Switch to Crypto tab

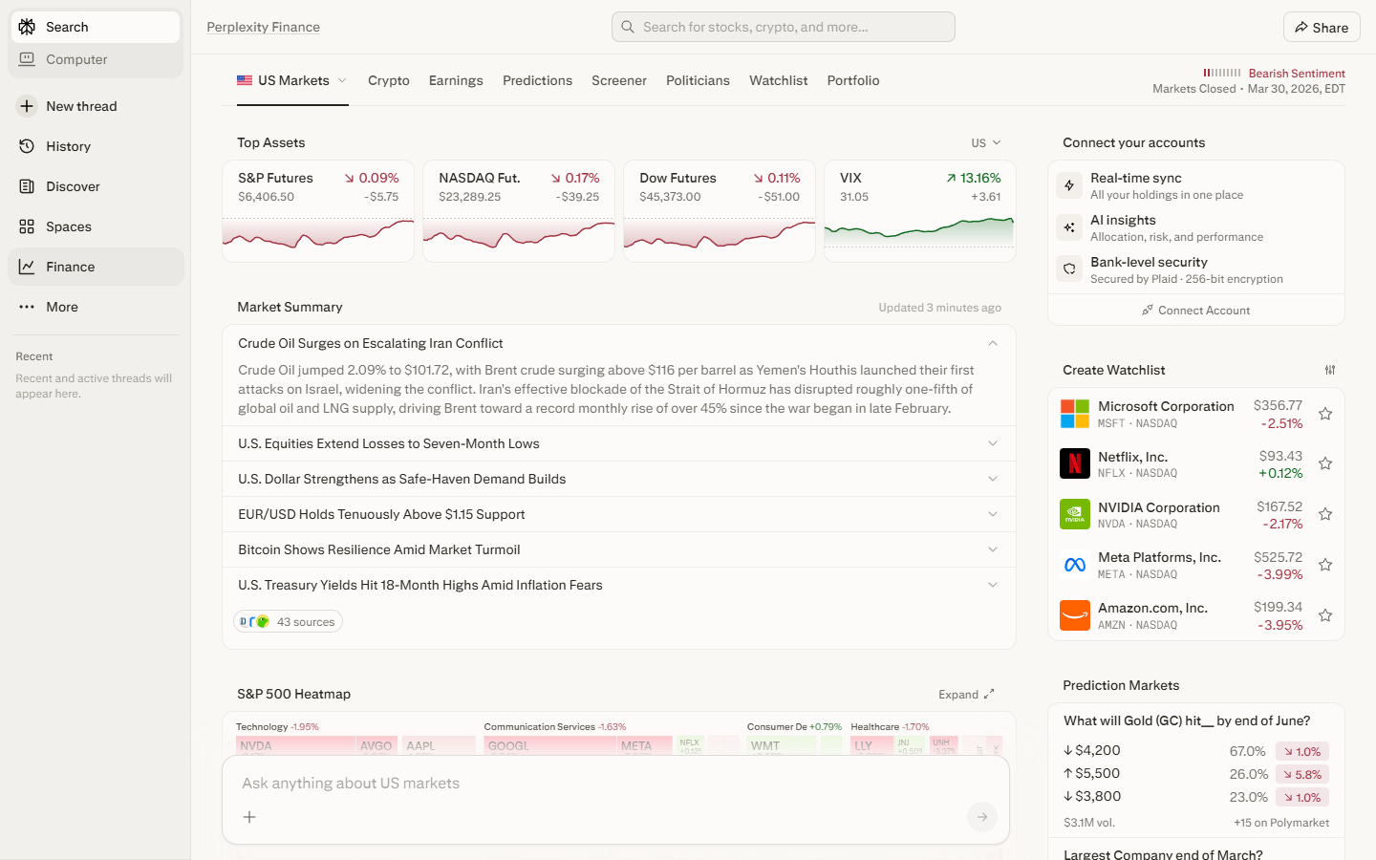[389, 80]
